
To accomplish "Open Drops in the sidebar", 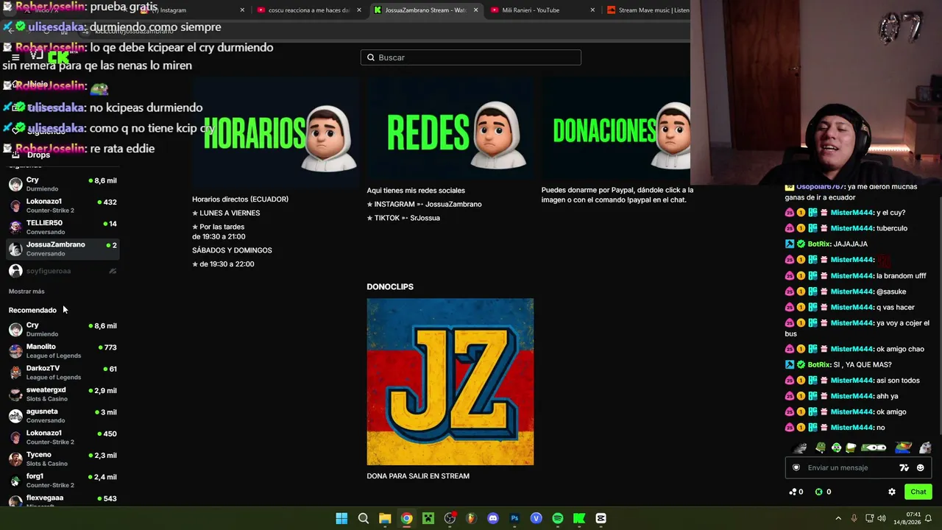I will tap(38, 155).
